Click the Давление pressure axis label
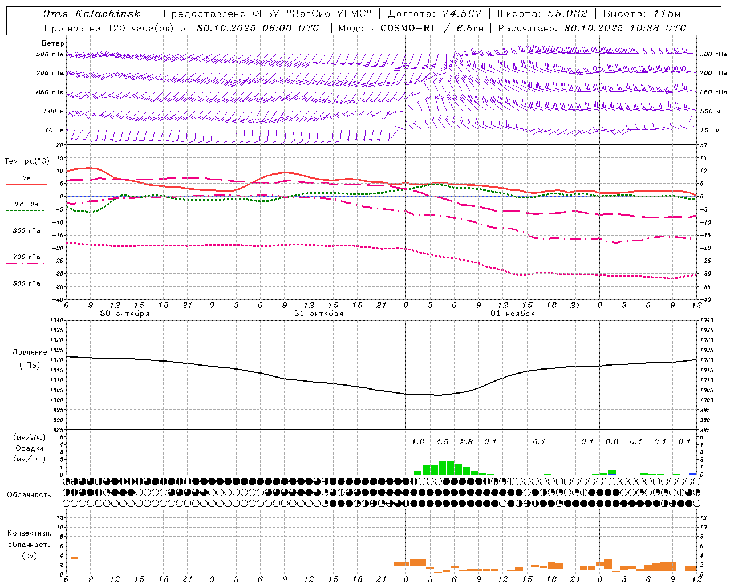The image size is (730, 584). pyautogui.click(x=30, y=352)
